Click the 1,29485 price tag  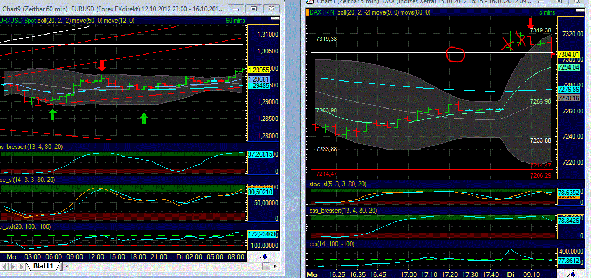258,86
